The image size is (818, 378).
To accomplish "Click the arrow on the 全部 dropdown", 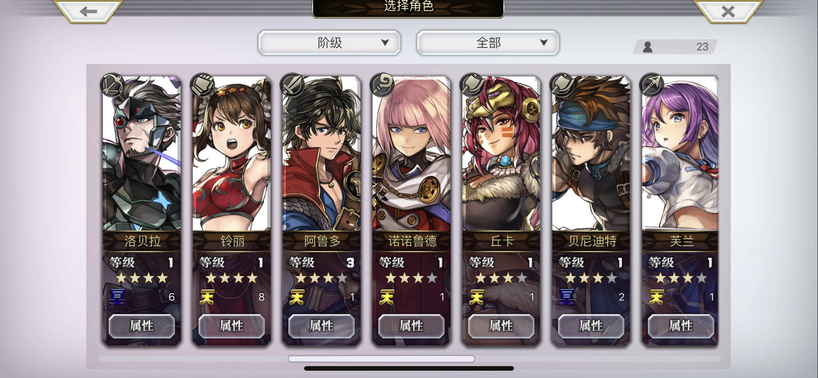I will click(x=544, y=42).
